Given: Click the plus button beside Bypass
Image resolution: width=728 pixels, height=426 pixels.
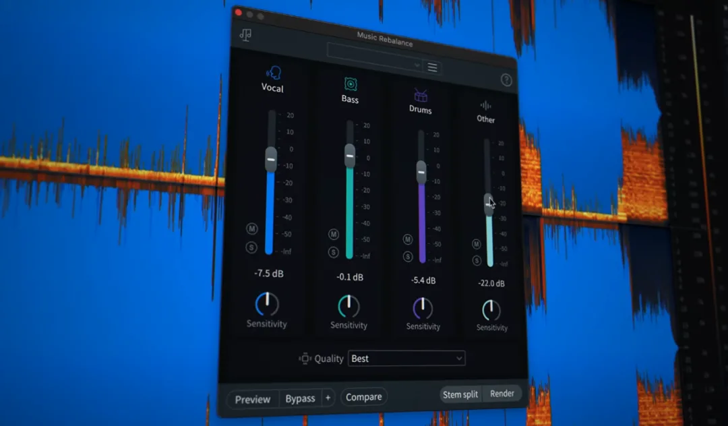Looking at the screenshot, I should (328, 398).
